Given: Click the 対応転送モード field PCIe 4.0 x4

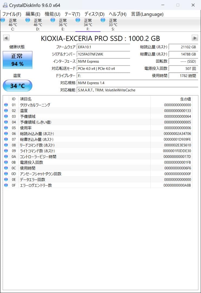Looking at the screenshot, I should point(103,69).
